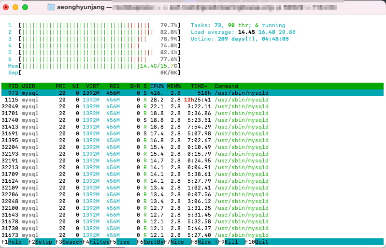This screenshot has width=386, height=248.
Task: Click the 12h25:41 time value
Action: tap(198, 100)
